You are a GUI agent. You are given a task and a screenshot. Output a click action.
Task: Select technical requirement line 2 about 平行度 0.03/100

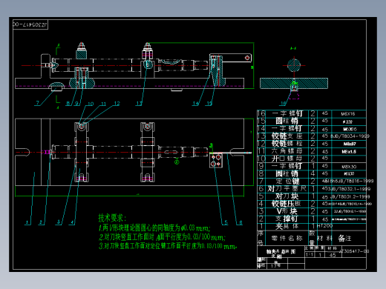click(x=162, y=237)
